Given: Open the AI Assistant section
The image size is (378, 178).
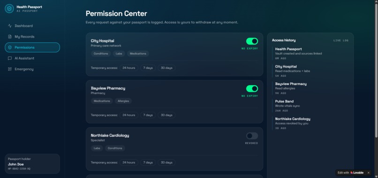Looking at the screenshot, I should tap(32, 58).
